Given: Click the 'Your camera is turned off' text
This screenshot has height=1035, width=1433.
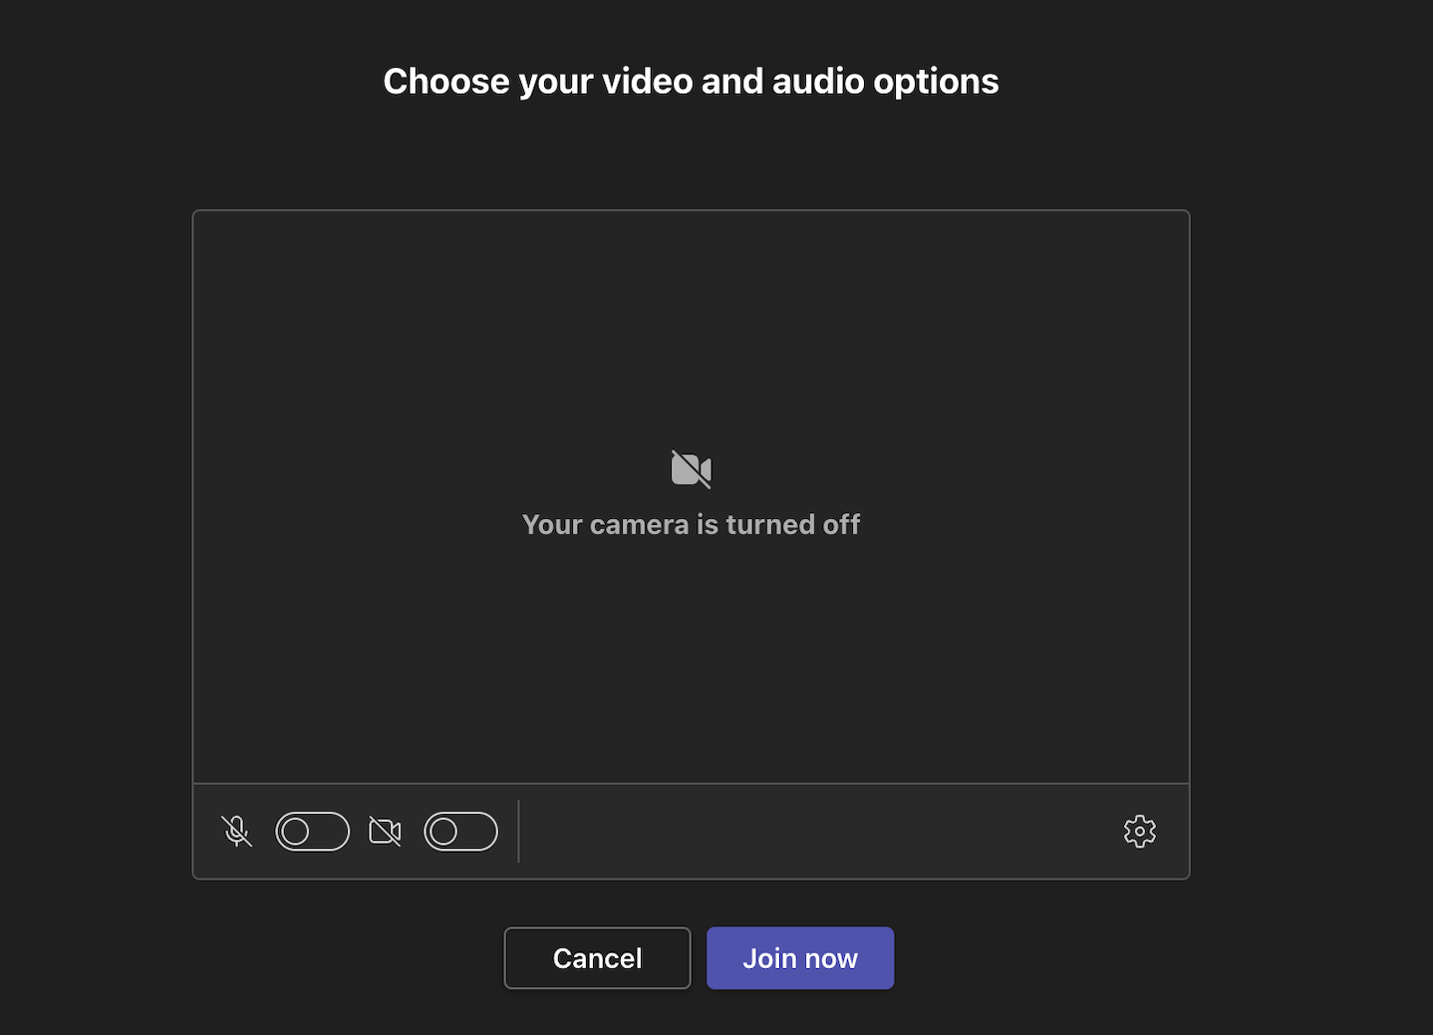Looking at the screenshot, I should tap(691, 524).
